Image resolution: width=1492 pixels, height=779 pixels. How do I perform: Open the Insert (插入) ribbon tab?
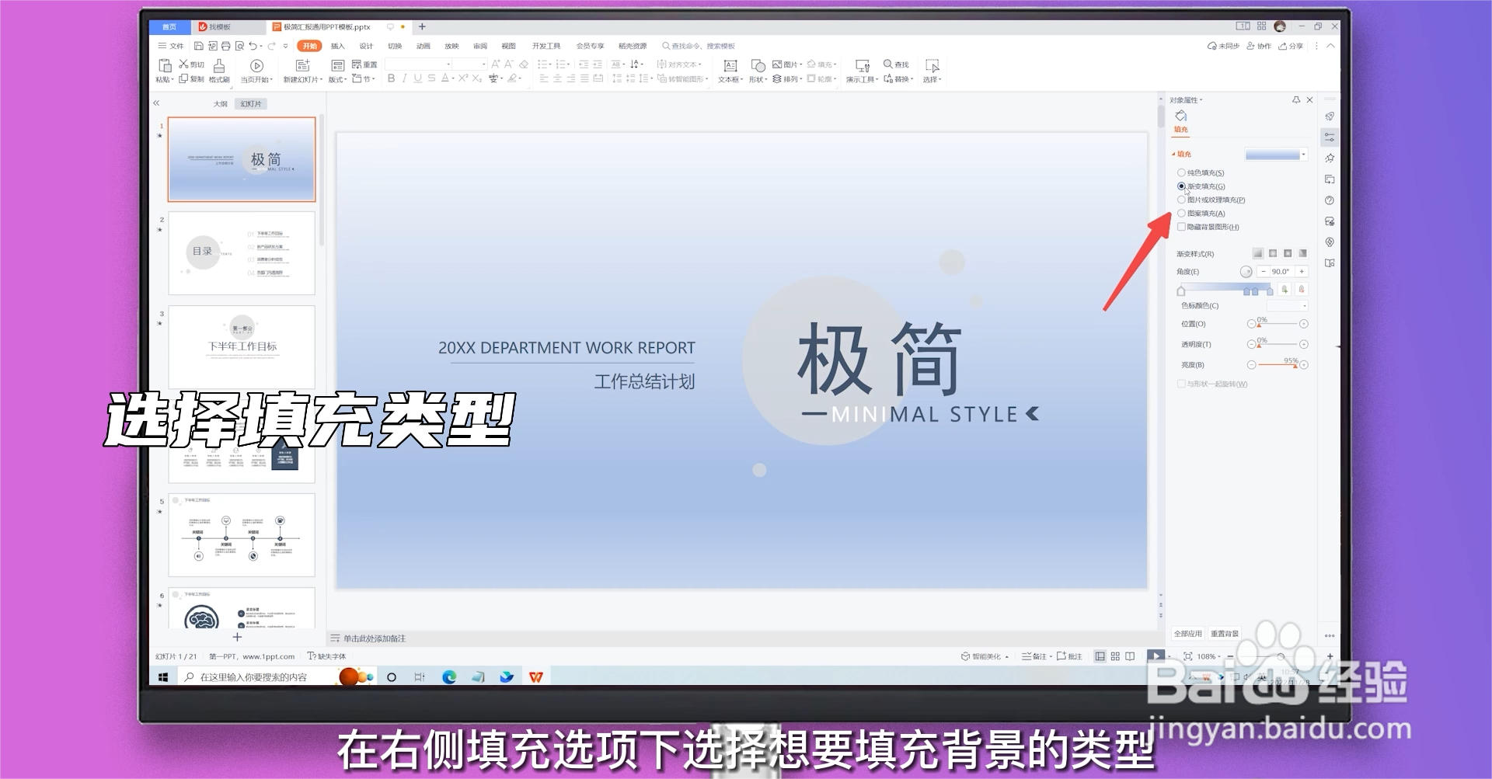pyautogui.click(x=337, y=47)
